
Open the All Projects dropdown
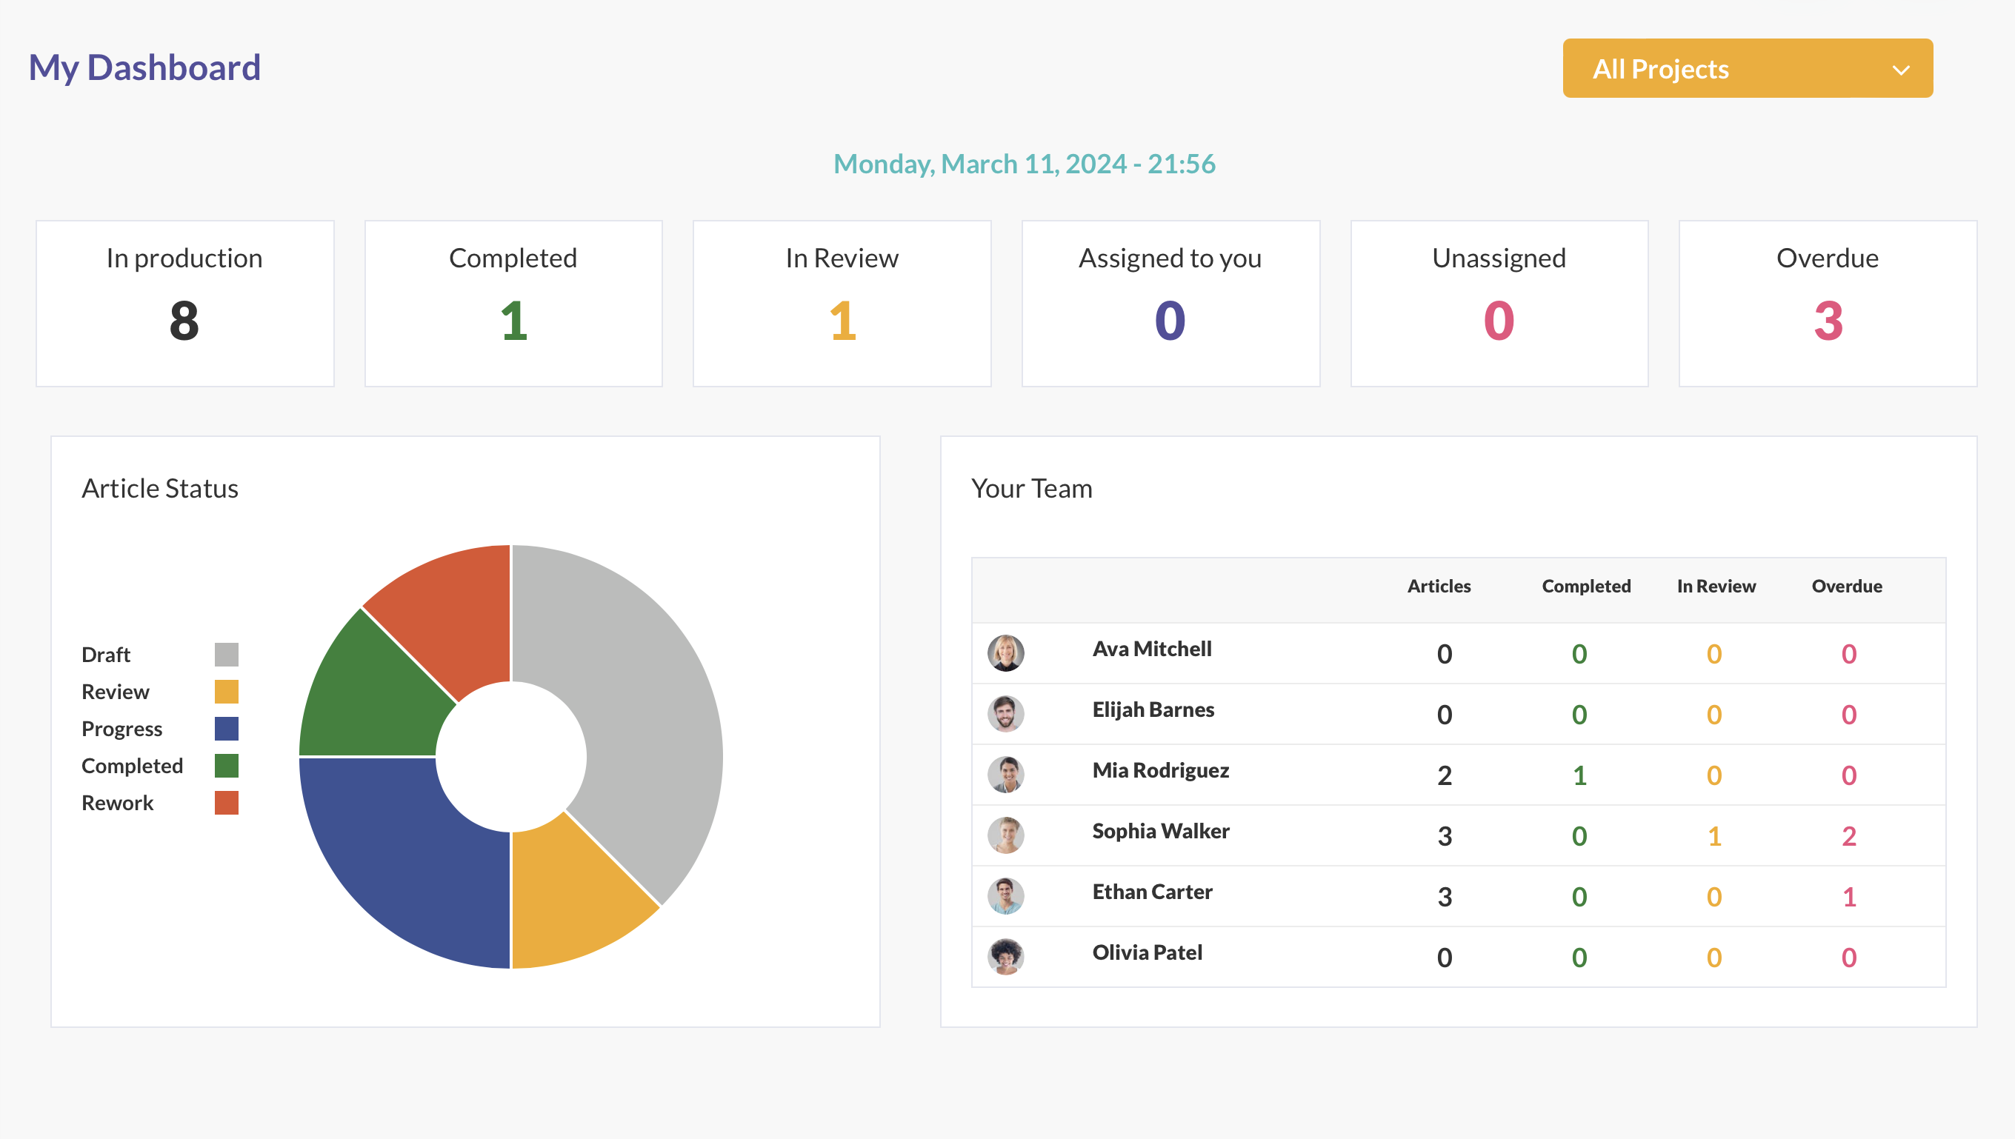[1747, 69]
